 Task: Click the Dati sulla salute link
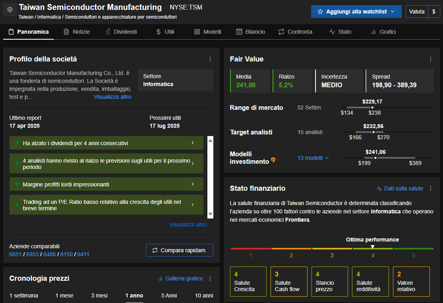coord(403,188)
